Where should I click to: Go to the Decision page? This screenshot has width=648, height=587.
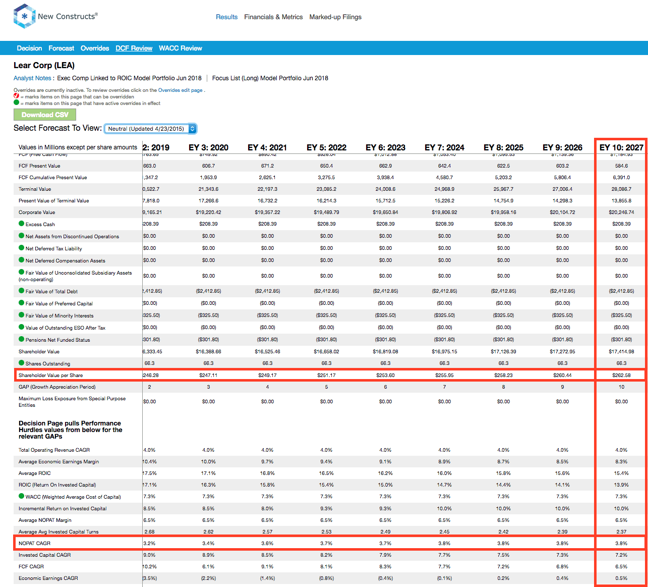tap(29, 48)
